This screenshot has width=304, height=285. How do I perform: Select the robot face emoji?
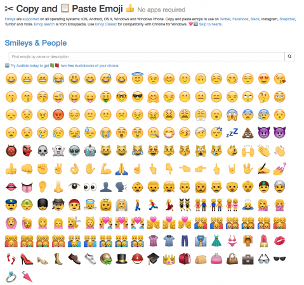pyautogui.click(x=90, y=151)
